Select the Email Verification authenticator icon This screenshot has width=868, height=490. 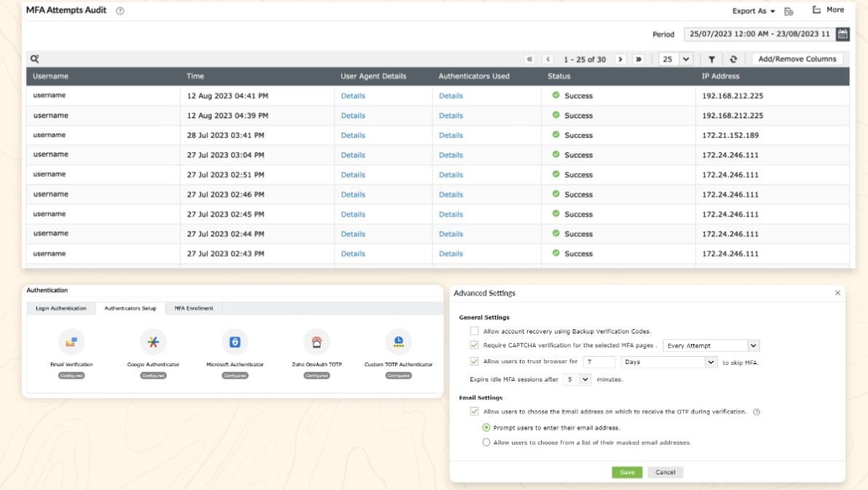coord(71,342)
